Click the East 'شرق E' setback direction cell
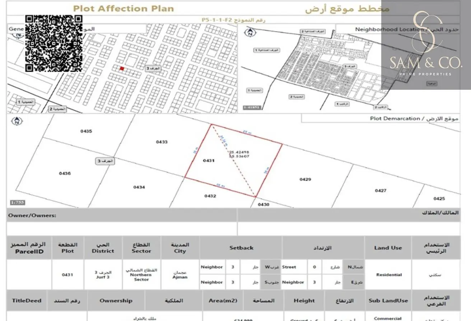Image resolution: width=471 pixels, height=321 pixels. pyautogui.click(x=354, y=282)
